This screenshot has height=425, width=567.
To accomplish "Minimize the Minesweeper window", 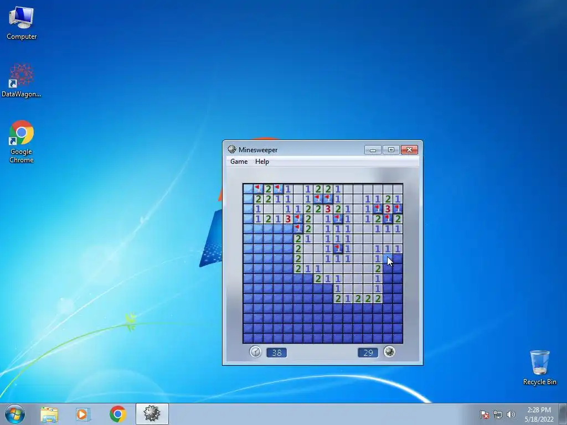I will click(373, 149).
